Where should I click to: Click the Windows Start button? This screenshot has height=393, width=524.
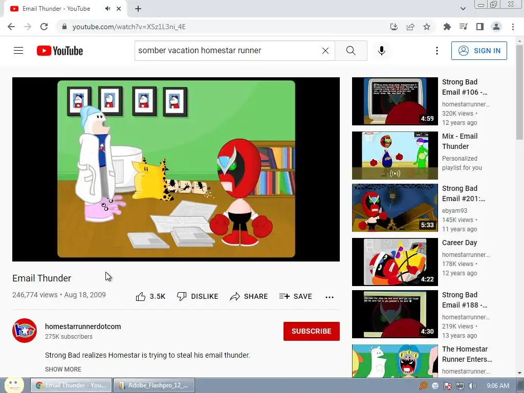[14, 385]
